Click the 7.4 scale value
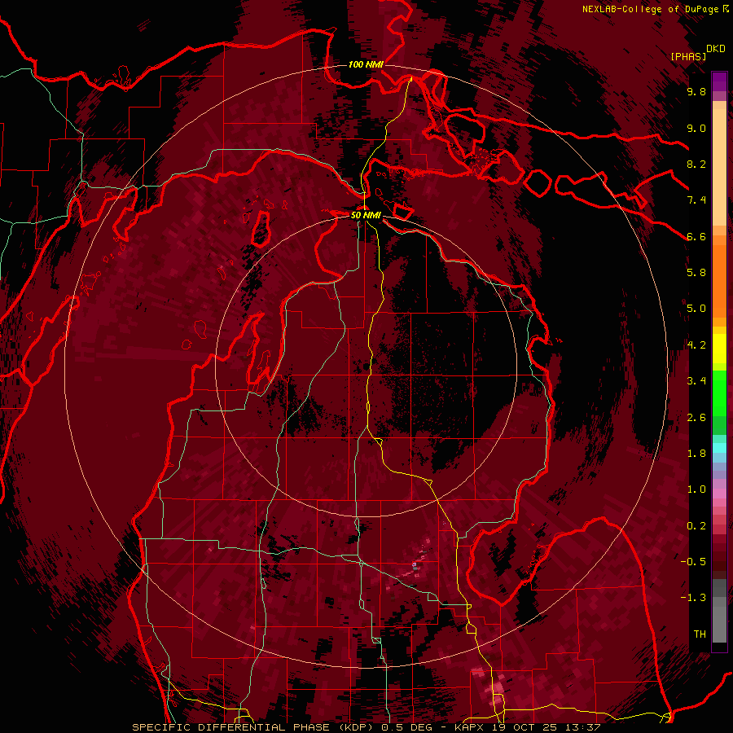The height and width of the screenshot is (733, 733). [696, 200]
